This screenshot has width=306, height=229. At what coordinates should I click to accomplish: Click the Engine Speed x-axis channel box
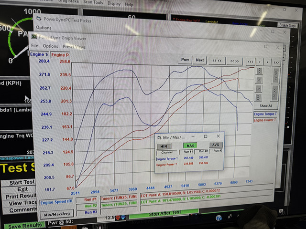56,202
